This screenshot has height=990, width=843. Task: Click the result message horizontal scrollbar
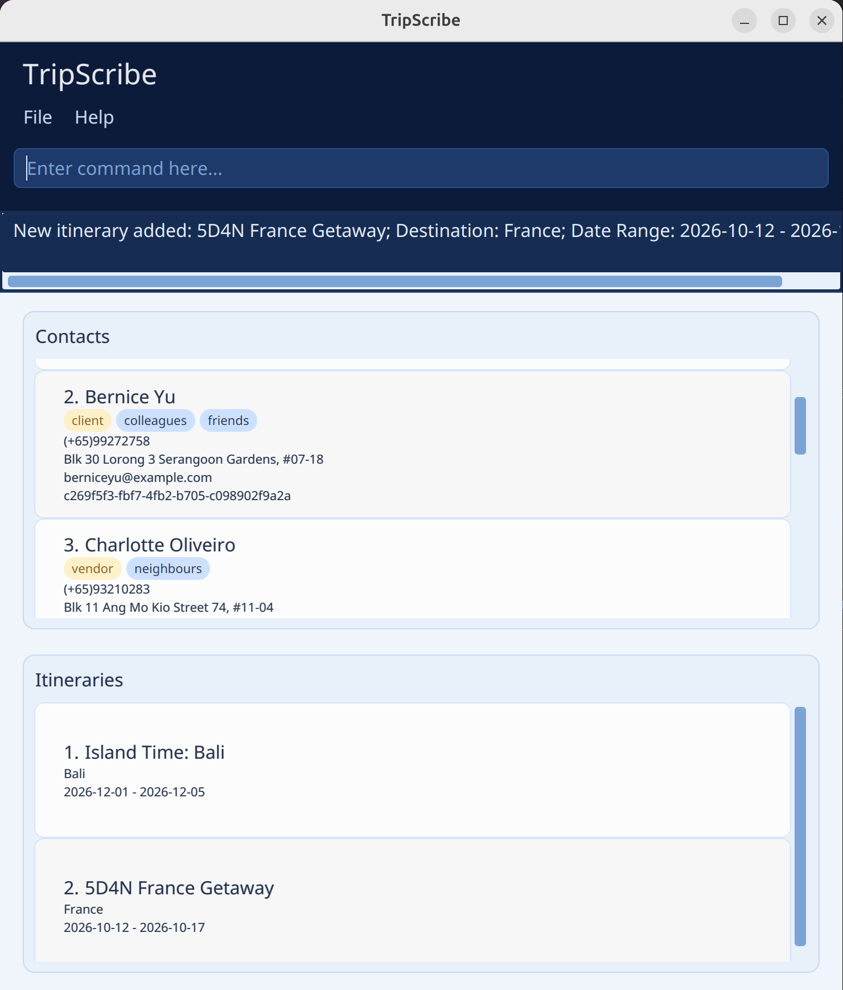click(394, 281)
